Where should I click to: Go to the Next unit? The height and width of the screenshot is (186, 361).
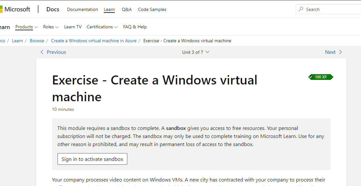(334, 52)
